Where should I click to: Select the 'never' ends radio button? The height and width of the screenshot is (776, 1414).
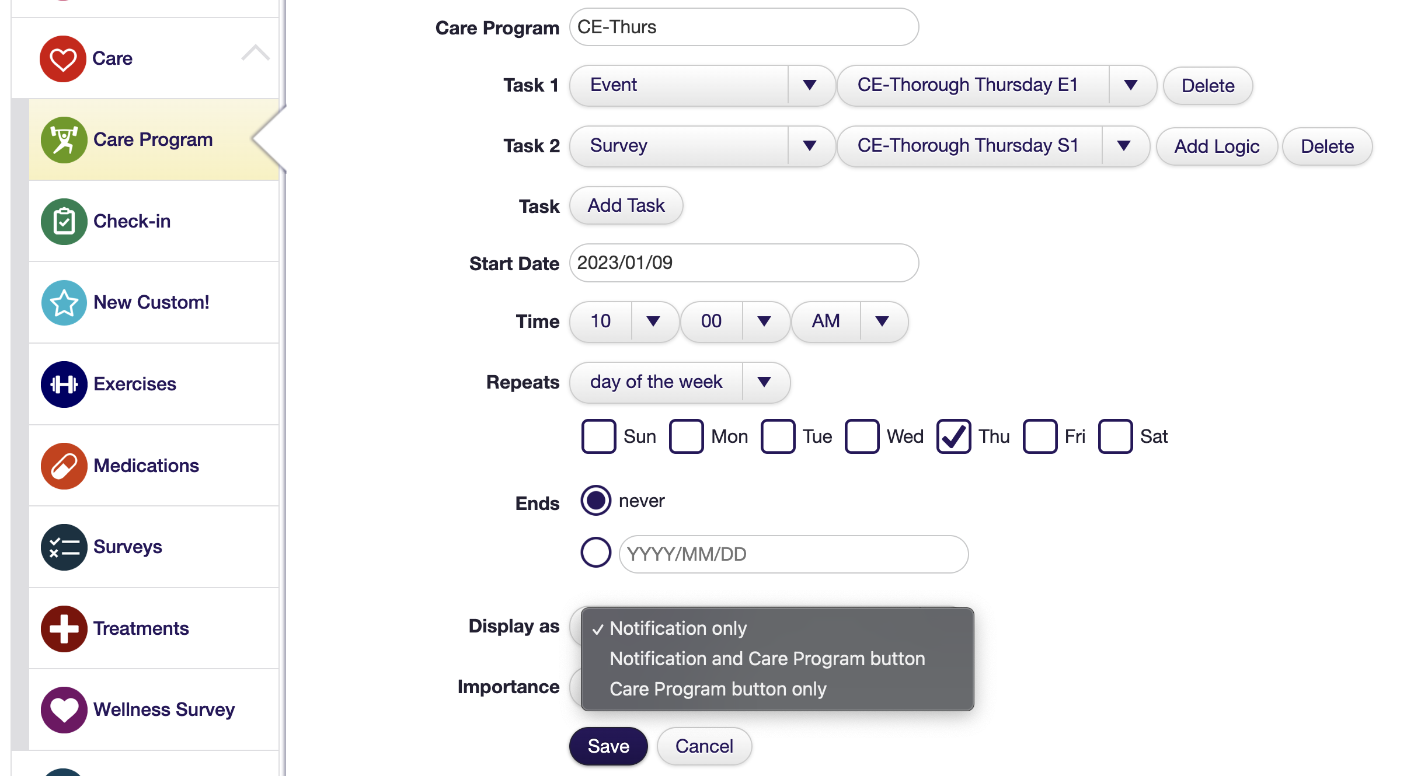tap(595, 500)
